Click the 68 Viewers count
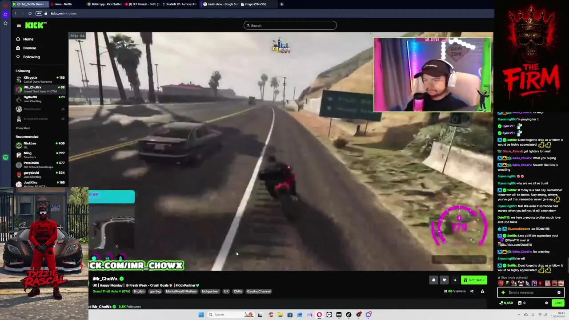Image resolution: width=569 pixels, height=320 pixels. (x=455, y=291)
